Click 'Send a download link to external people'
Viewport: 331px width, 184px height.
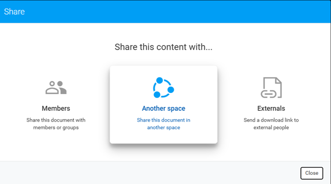[x=271, y=124]
